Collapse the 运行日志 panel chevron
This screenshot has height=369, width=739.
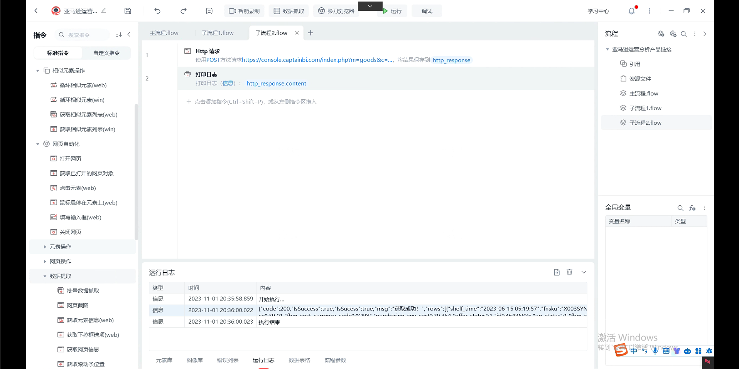pos(584,272)
